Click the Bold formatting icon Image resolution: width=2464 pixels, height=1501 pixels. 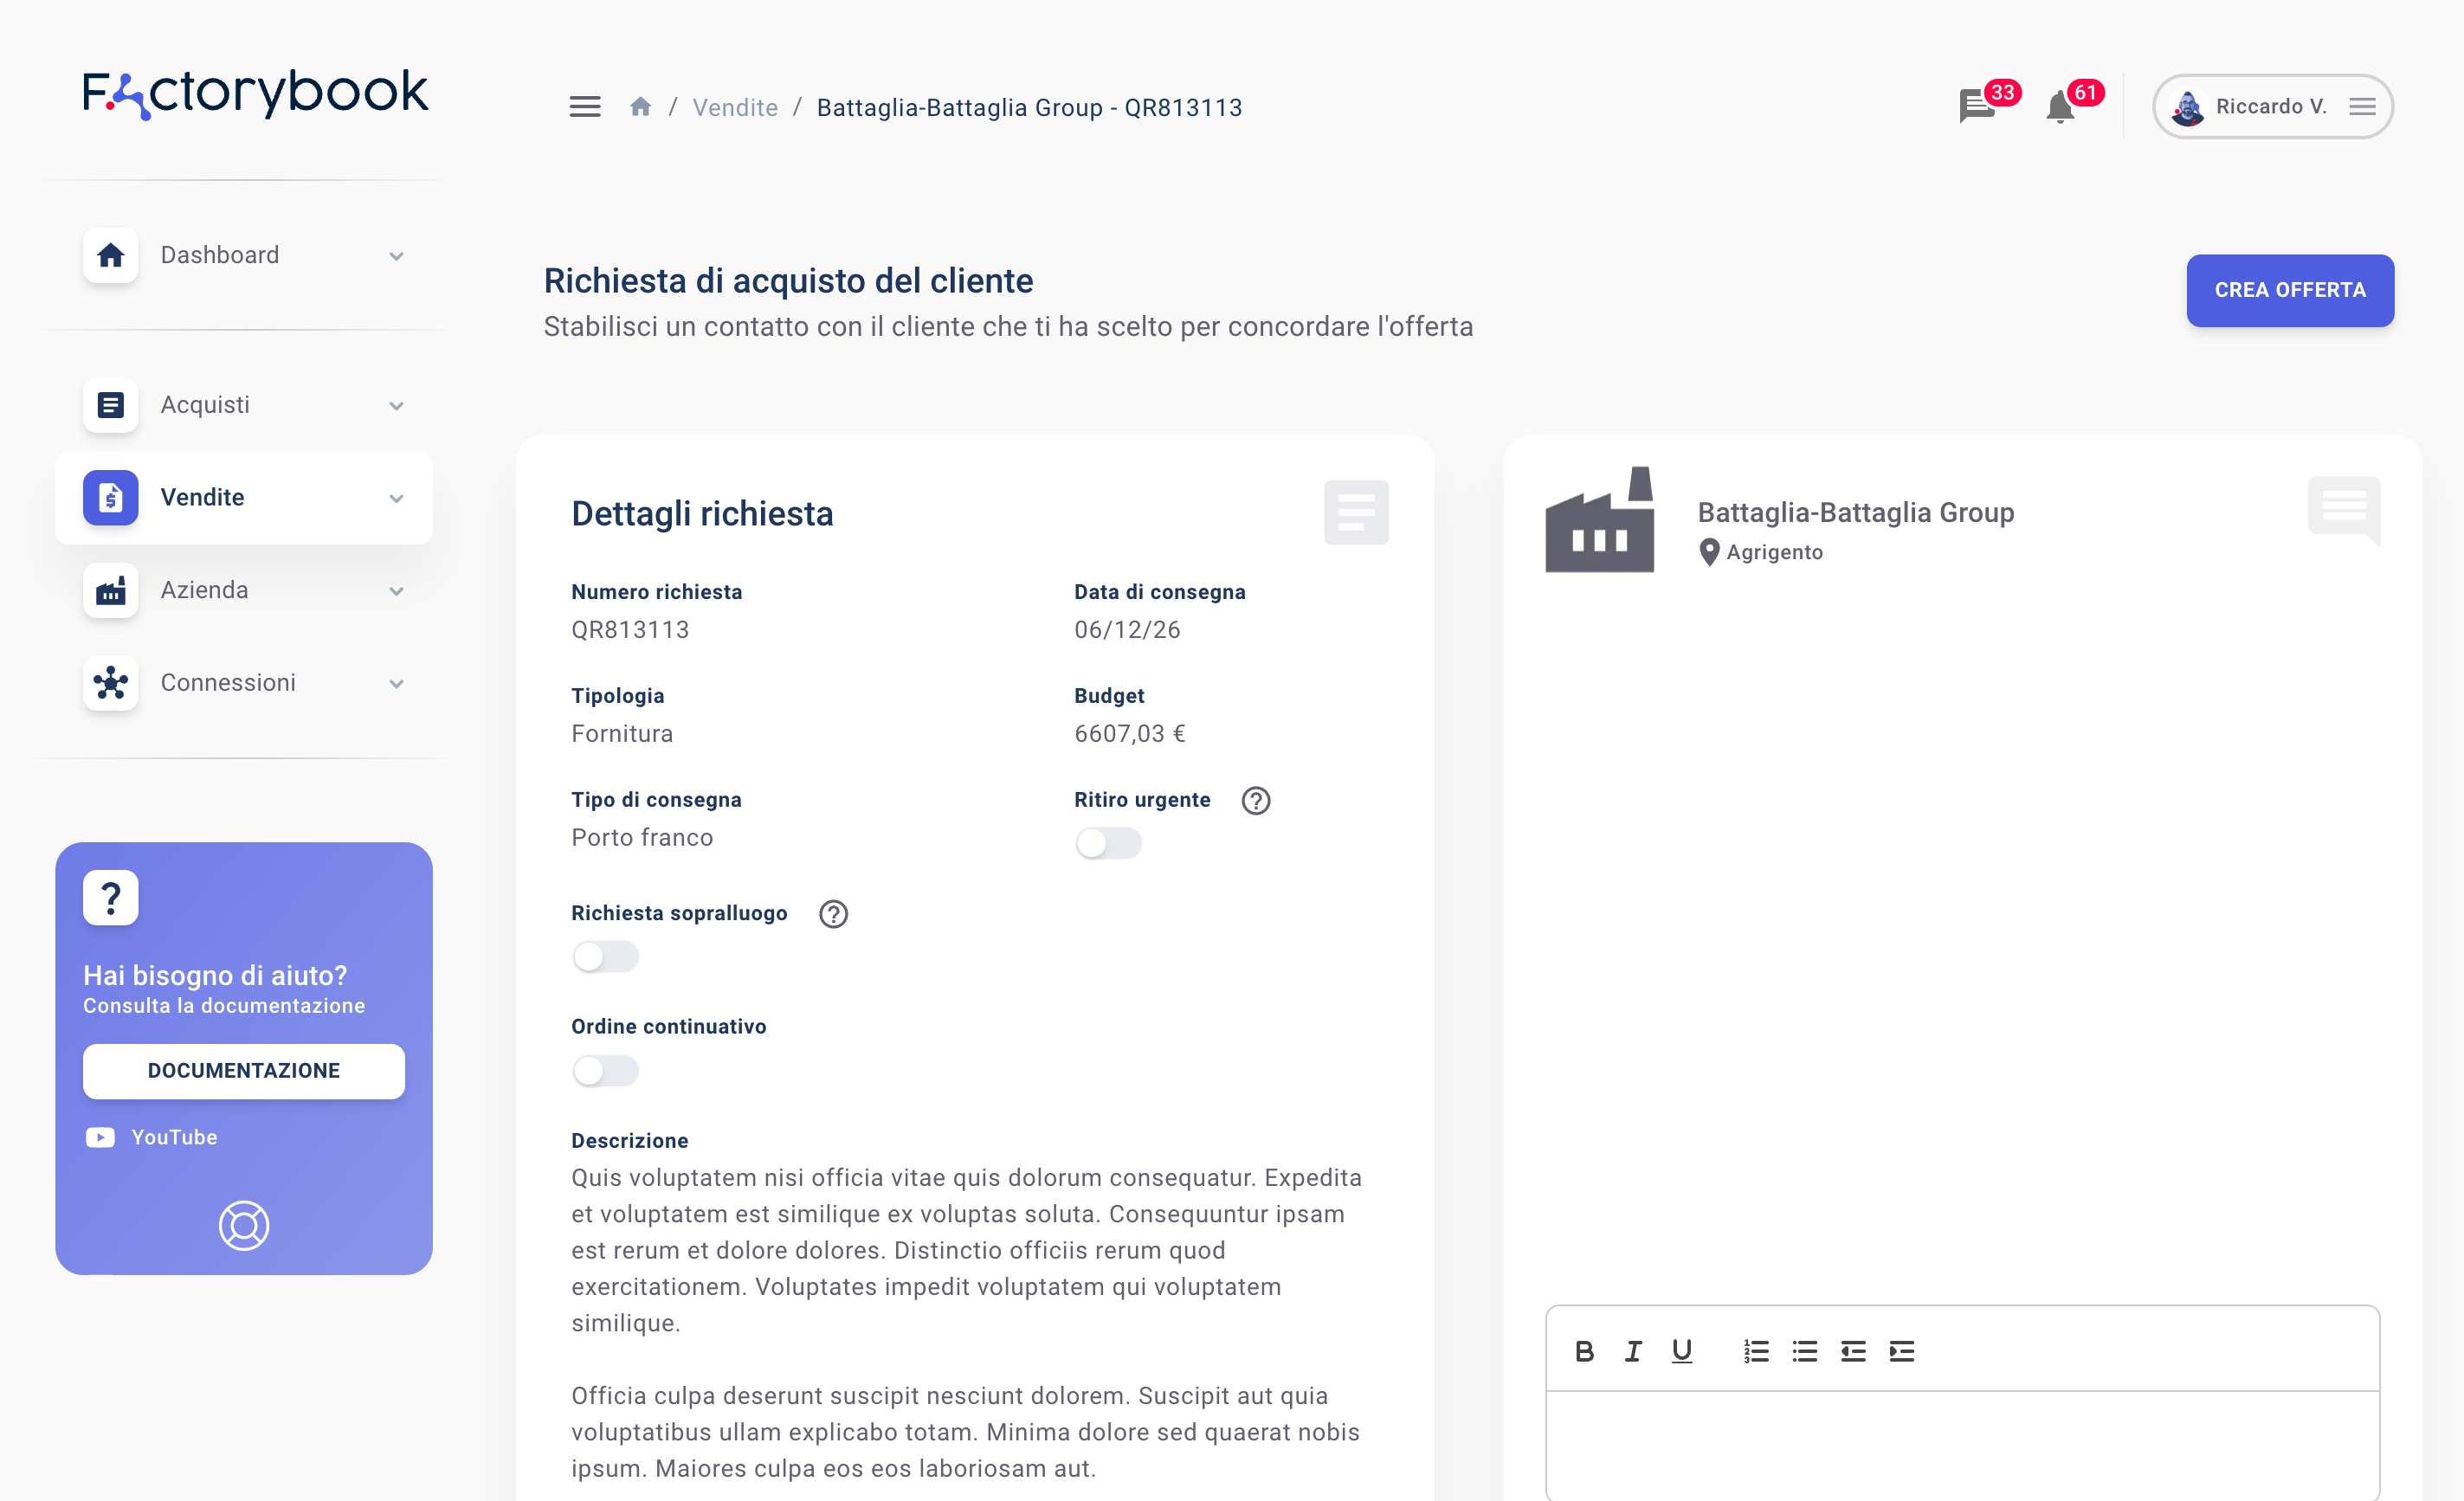pyautogui.click(x=1584, y=1351)
